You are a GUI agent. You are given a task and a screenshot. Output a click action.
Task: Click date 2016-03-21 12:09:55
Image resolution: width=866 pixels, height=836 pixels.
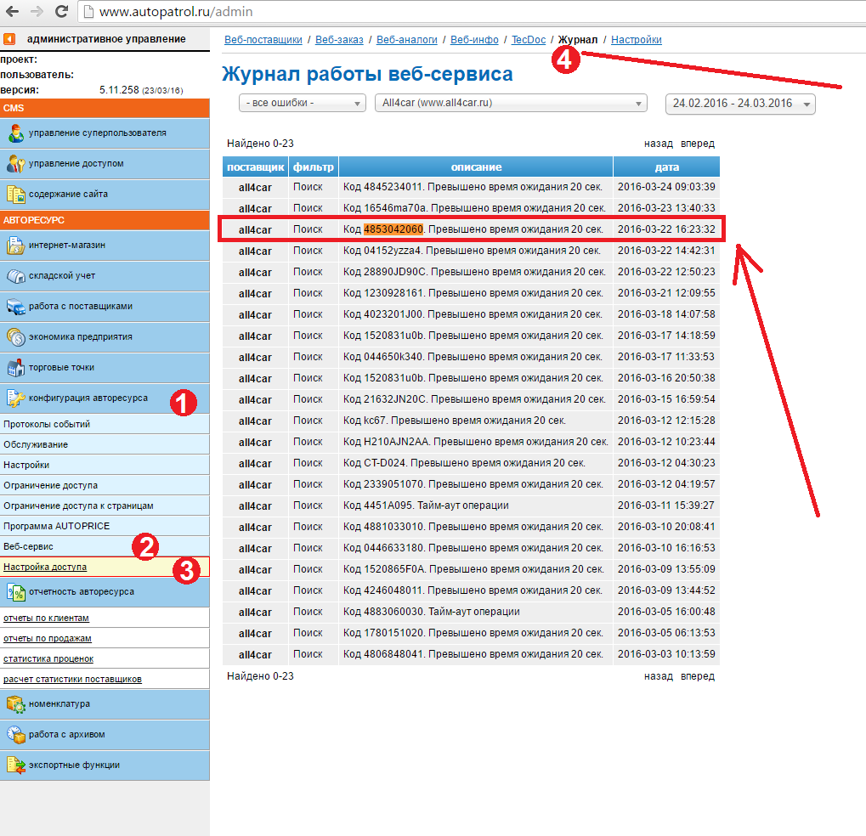(666, 293)
